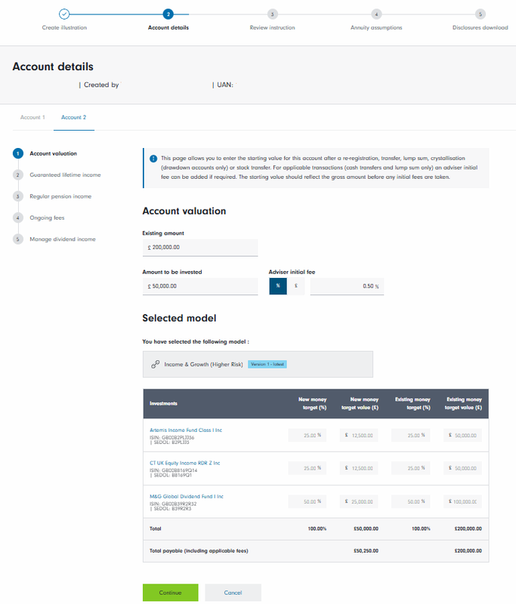
Task: Switch to the Account 1 tab
Action: click(32, 118)
